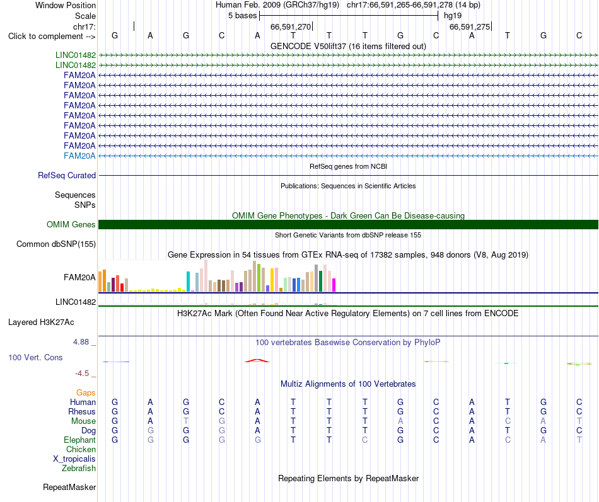
Task: Click the Layered H3K27Ac label
Action: pyautogui.click(x=41, y=322)
